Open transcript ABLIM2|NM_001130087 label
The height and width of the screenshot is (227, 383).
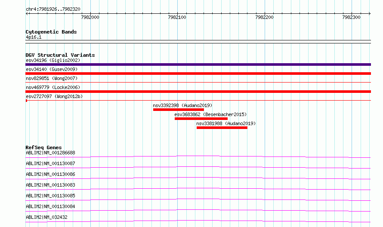click(x=50, y=163)
